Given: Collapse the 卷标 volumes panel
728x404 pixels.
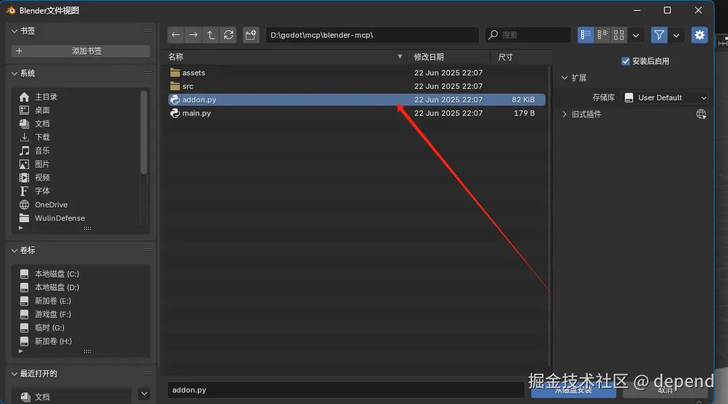Looking at the screenshot, I should click(x=14, y=250).
